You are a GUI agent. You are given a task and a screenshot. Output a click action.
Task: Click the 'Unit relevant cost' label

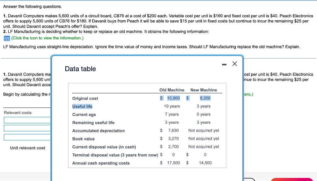[x=28, y=148]
